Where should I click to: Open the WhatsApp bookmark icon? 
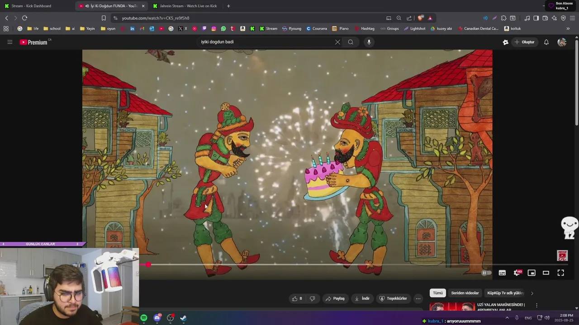click(223, 28)
